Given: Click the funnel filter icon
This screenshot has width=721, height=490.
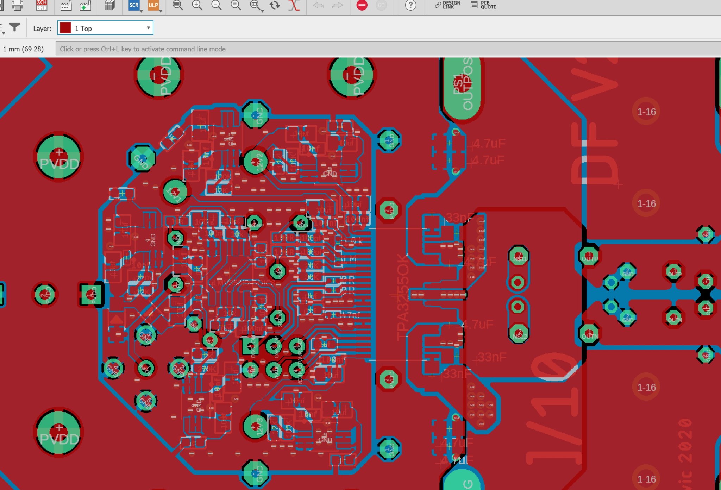Looking at the screenshot, I should 14,27.
